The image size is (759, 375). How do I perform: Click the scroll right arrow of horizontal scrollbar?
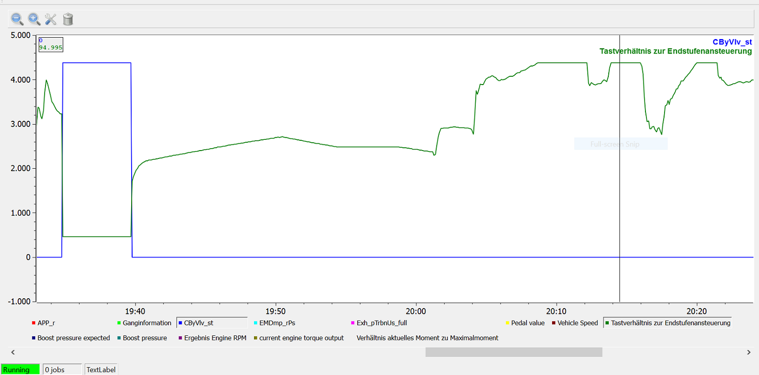pos(749,352)
